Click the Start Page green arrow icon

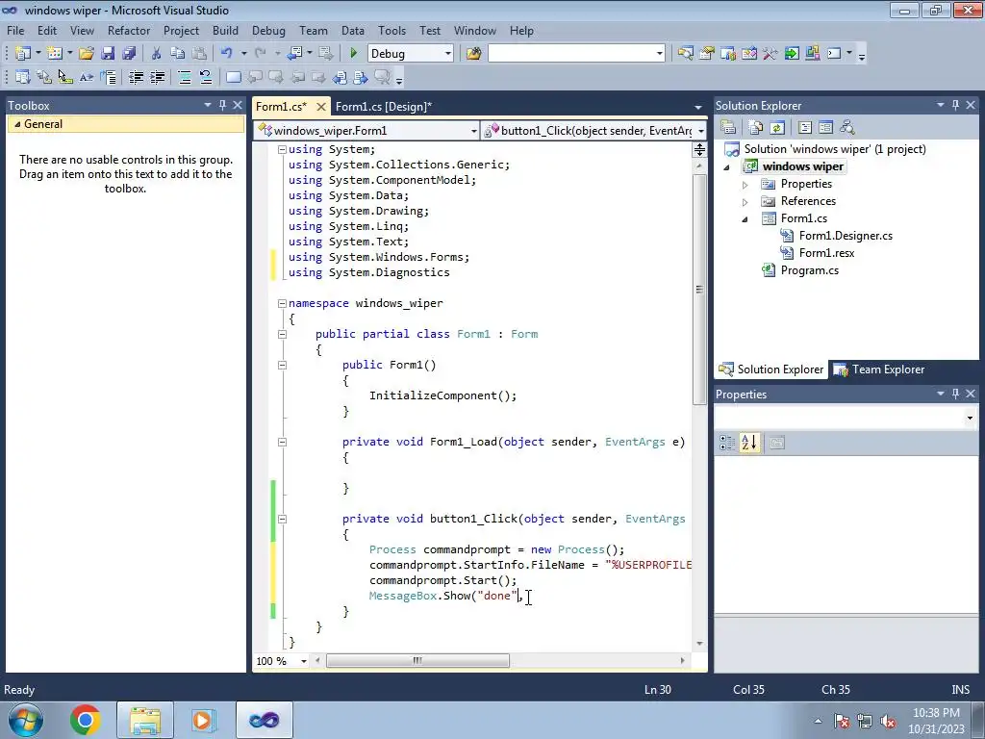[792, 54]
